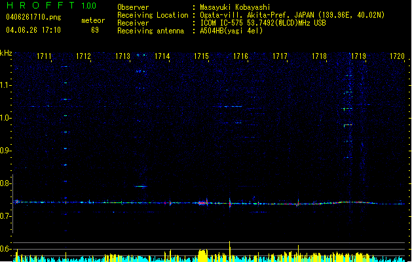Click the Receiving antenna label
The image size is (412, 262).
(151, 31)
